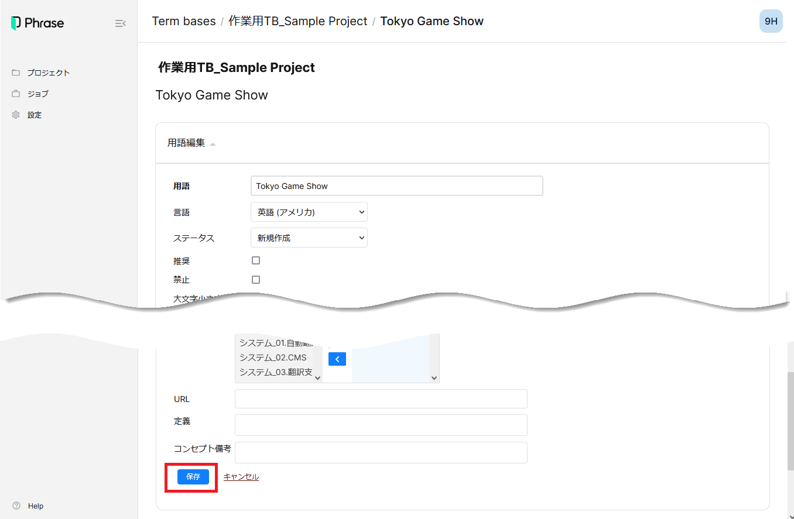Enable the 推奨 checkbox
This screenshot has height=519, width=794.
tap(256, 260)
